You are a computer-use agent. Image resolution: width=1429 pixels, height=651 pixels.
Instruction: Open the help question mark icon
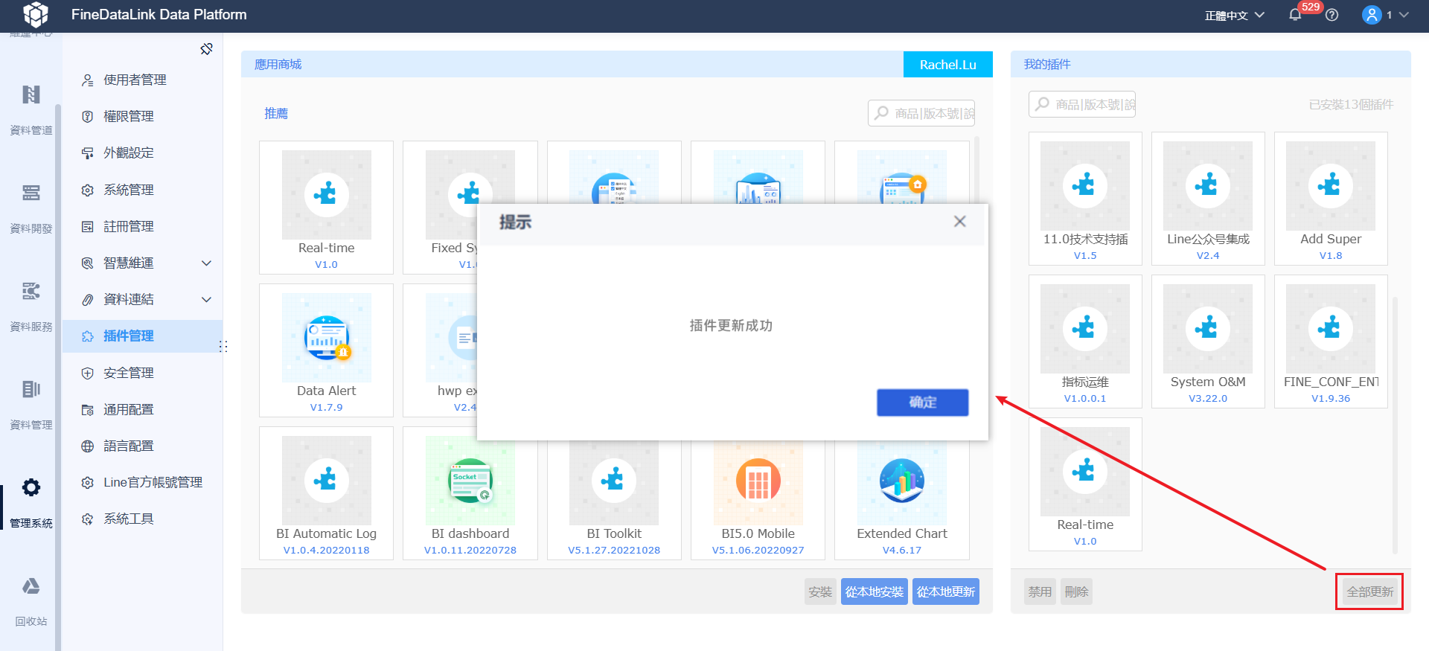pyautogui.click(x=1332, y=15)
